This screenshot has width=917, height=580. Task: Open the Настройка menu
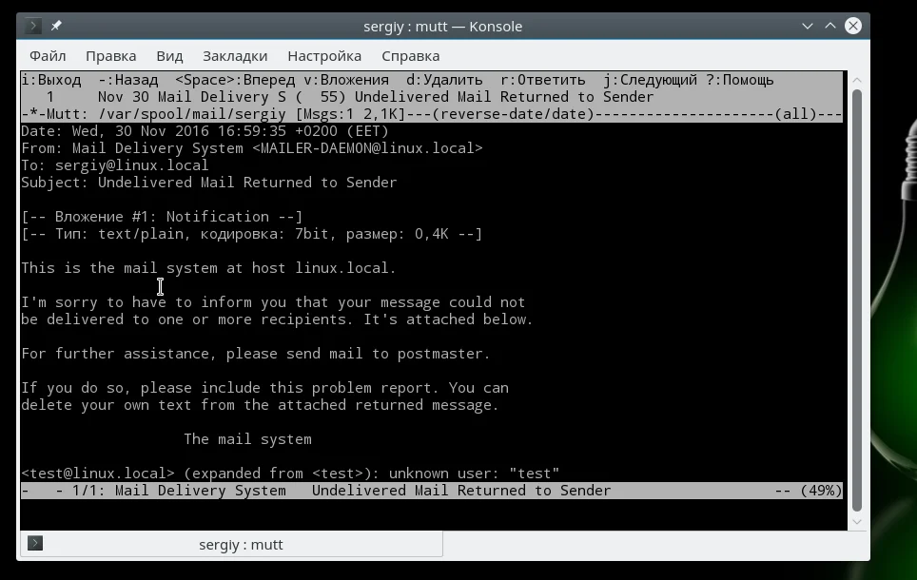(324, 56)
